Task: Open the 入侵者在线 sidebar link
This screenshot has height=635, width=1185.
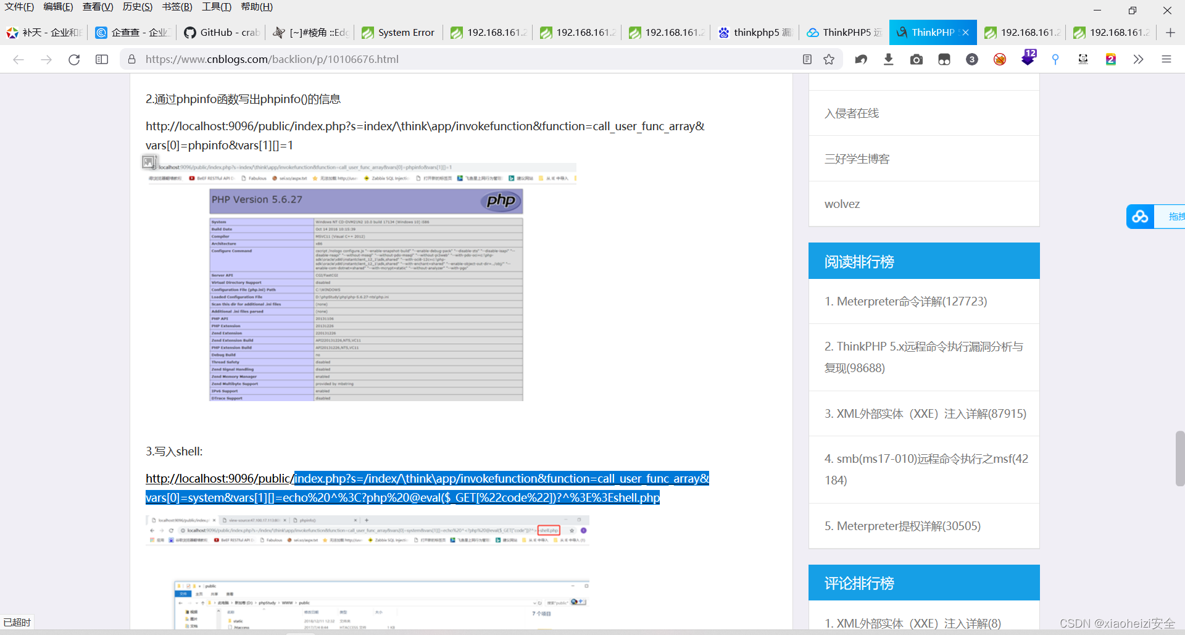Action: point(852,114)
